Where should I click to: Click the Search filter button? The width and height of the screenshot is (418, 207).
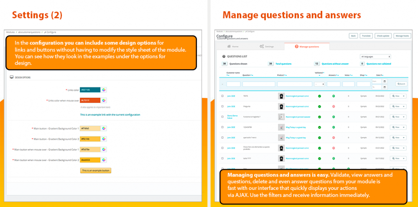pos(401,84)
